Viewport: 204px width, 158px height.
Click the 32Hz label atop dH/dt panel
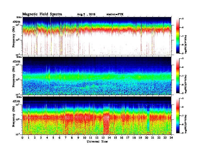point(19,17)
